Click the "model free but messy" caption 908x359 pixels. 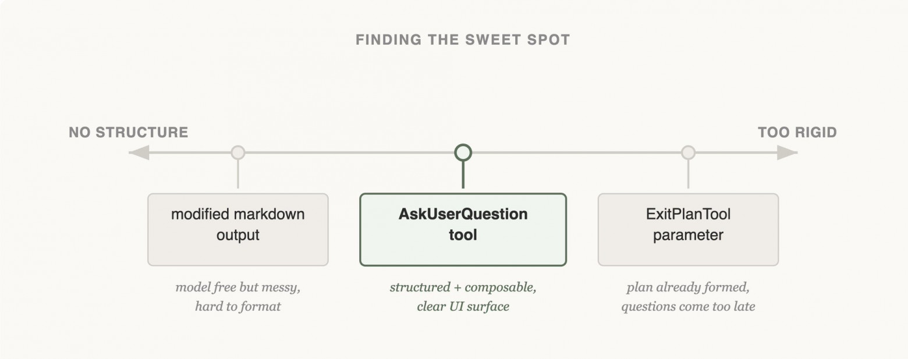click(238, 287)
